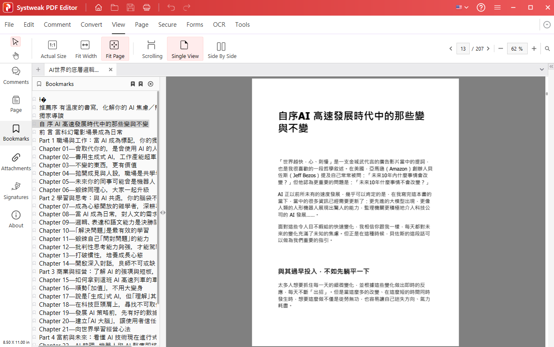Image resolution: width=554 pixels, height=347 pixels.
Task: Open the help question mark icon
Action: tap(481, 8)
